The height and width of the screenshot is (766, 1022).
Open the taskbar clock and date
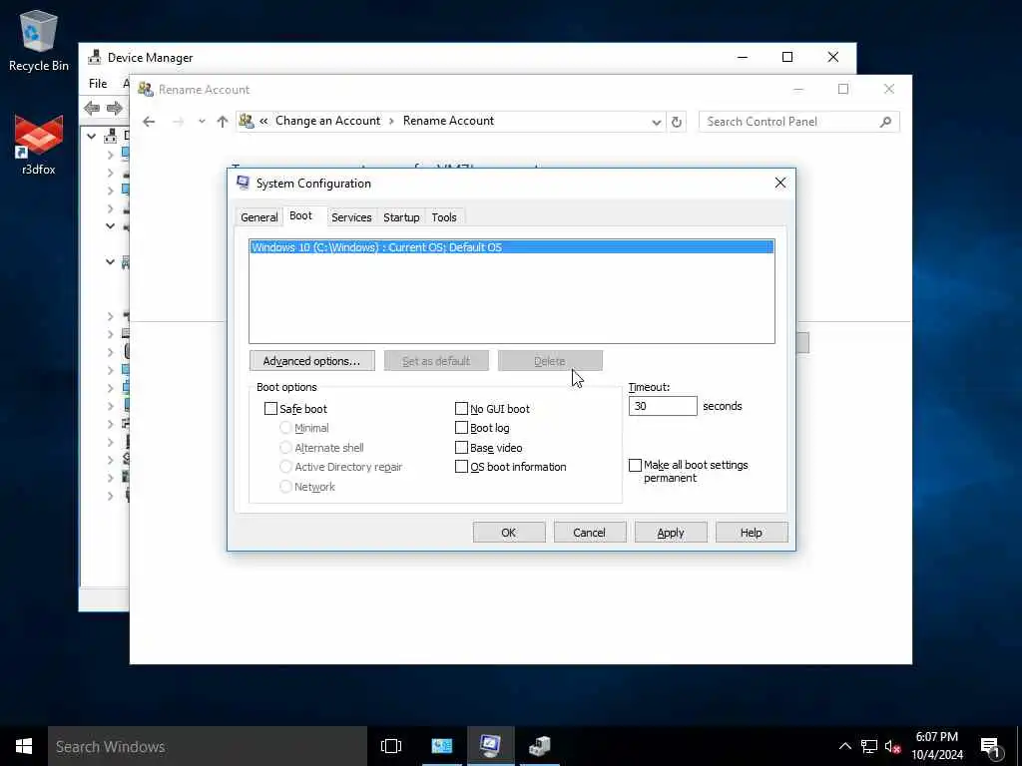(x=936, y=746)
